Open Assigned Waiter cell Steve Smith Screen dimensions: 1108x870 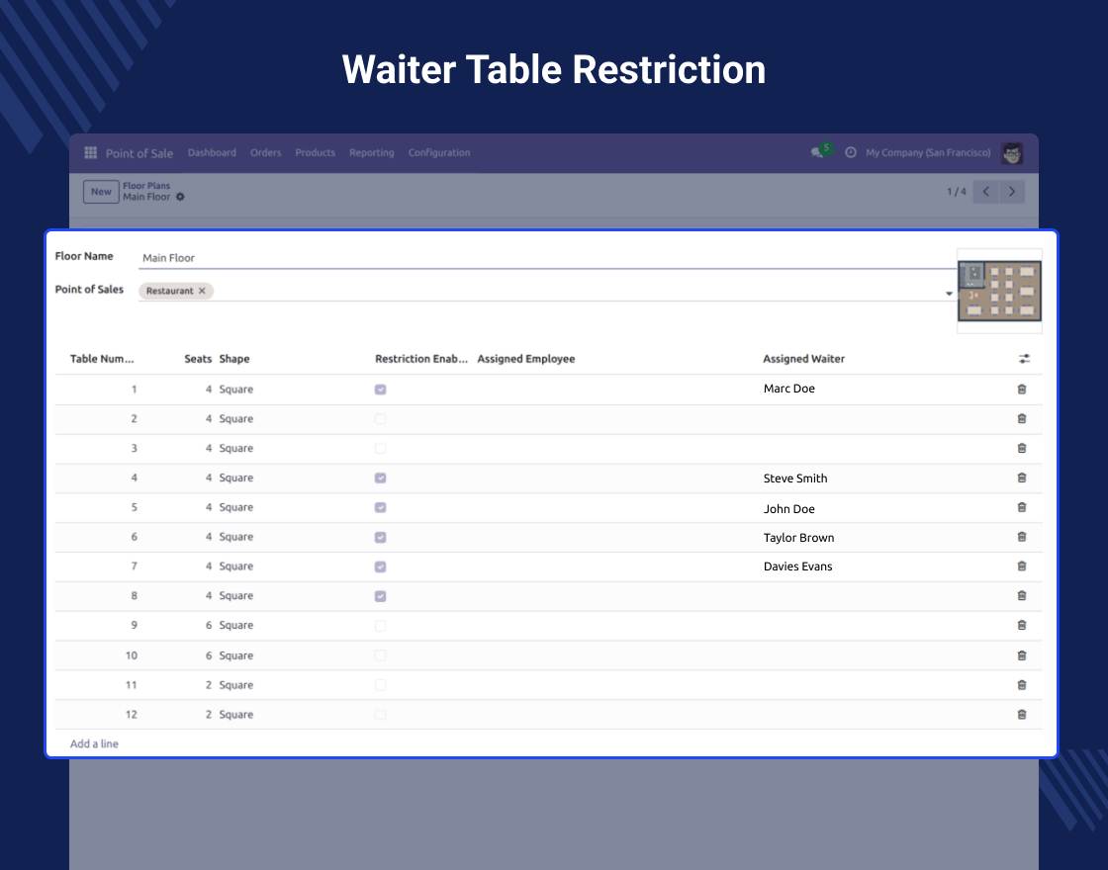pyautogui.click(x=795, y=478)
